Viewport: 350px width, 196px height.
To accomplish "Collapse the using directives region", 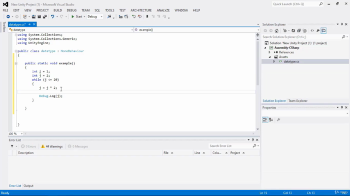I will click(16, 35).
